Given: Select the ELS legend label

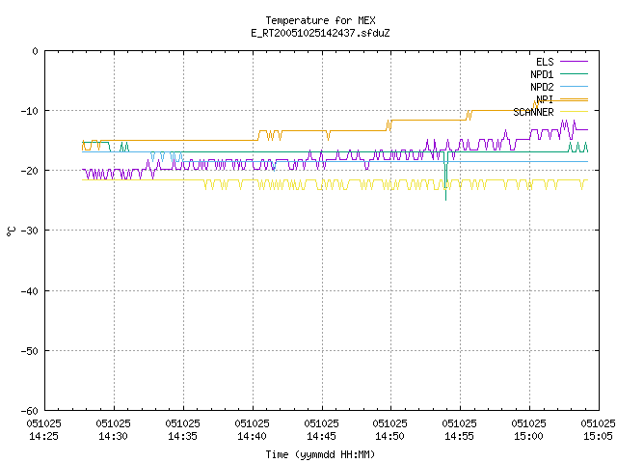Looking at the screenshot, I should [x=545, y=62].
